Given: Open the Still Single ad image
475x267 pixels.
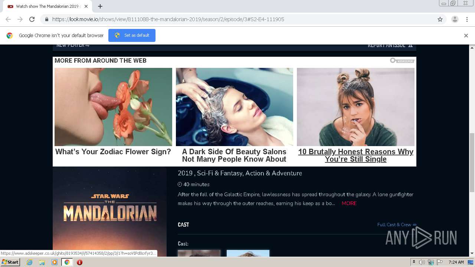Looking at the screenshot, I should [356, 107].
